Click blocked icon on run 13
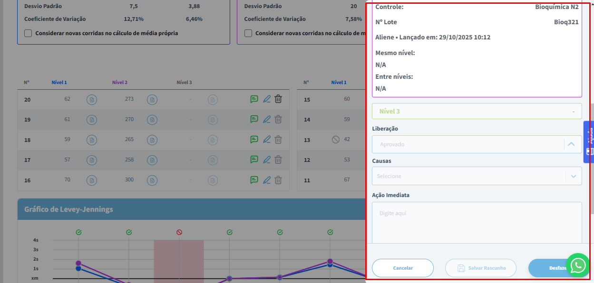The height and width of the screenshot is (283, 594). pyautogui.click(x=335, y=140)
